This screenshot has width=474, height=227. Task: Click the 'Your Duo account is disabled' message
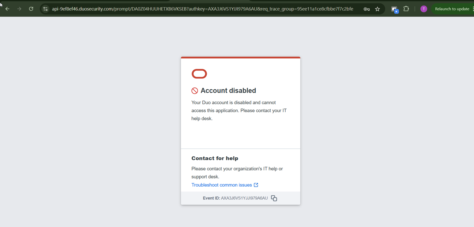point(239,110)
